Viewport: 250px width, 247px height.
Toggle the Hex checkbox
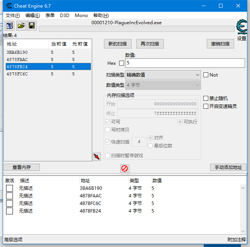pyautogui.click(x=121, y=63)
